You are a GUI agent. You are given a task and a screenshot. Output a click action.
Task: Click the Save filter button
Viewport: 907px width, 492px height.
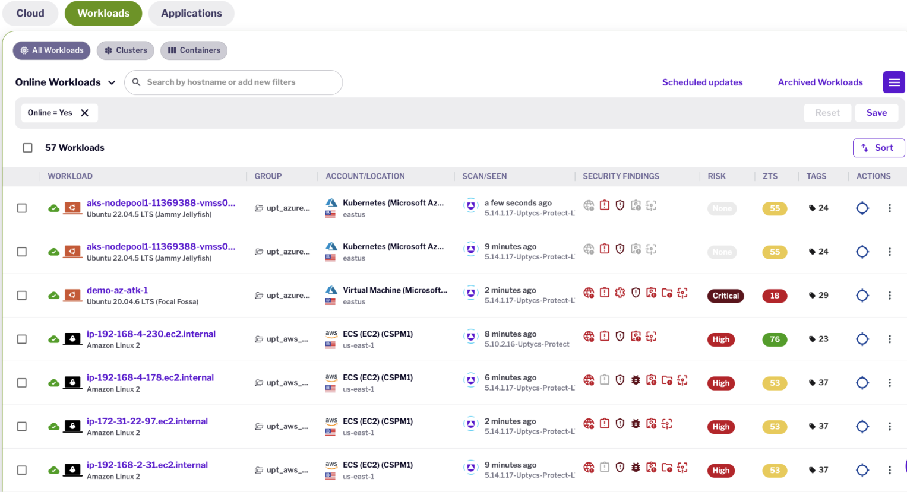[x=877, y=113]
